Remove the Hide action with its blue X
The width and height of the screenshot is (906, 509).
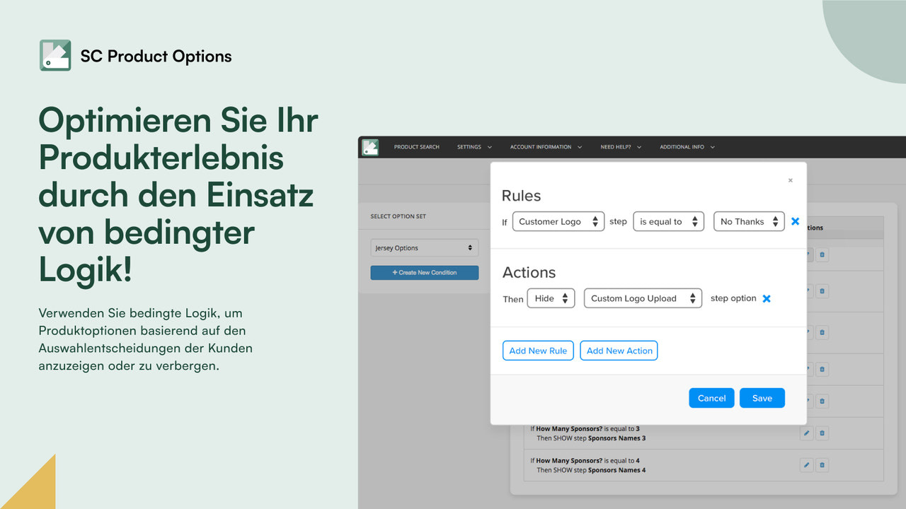coord(766,298)
